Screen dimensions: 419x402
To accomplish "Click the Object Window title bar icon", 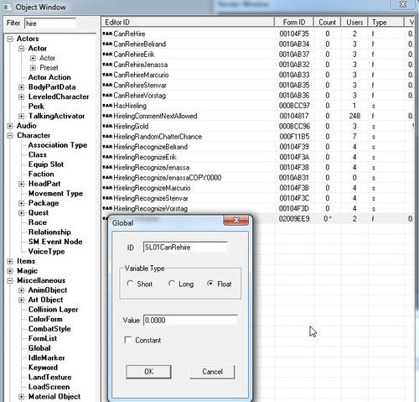I will point(8,7).
